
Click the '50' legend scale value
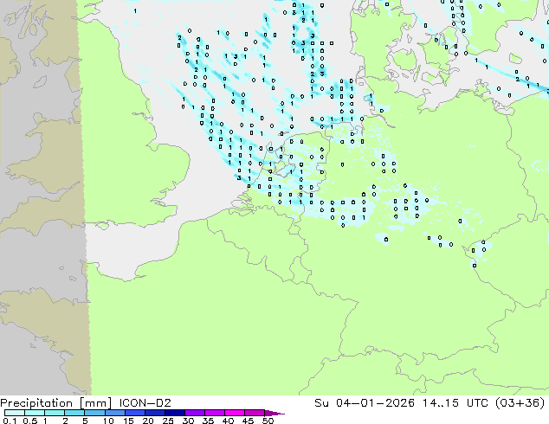coord(268,421)
